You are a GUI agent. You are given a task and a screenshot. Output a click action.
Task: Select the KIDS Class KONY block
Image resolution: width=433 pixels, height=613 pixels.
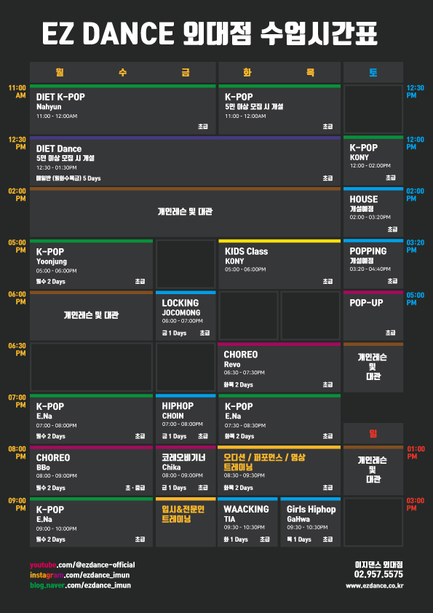(279, 264)
